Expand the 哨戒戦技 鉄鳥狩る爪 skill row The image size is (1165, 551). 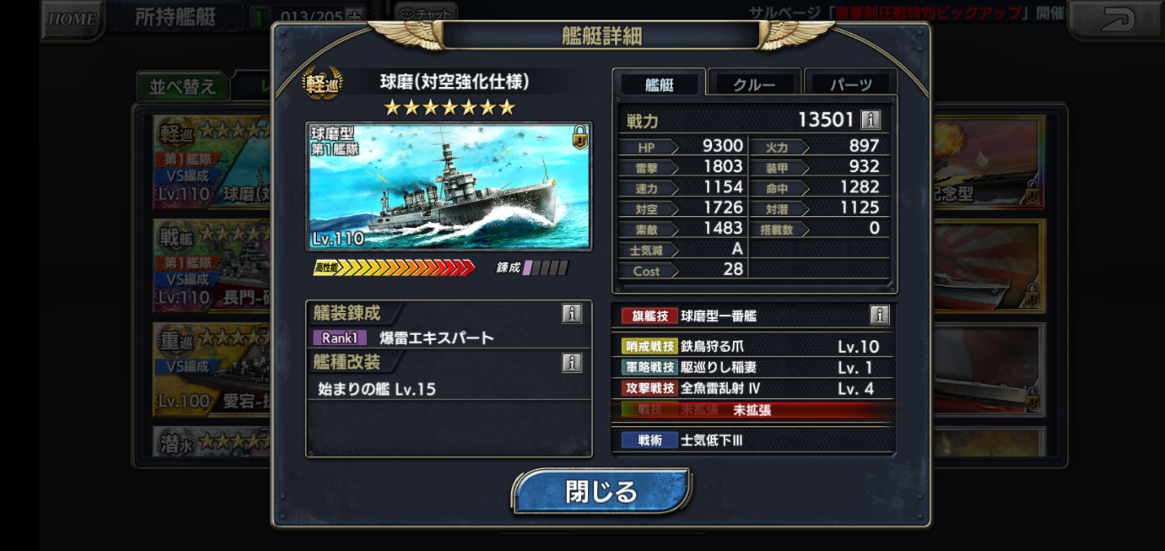pos(753,346)
